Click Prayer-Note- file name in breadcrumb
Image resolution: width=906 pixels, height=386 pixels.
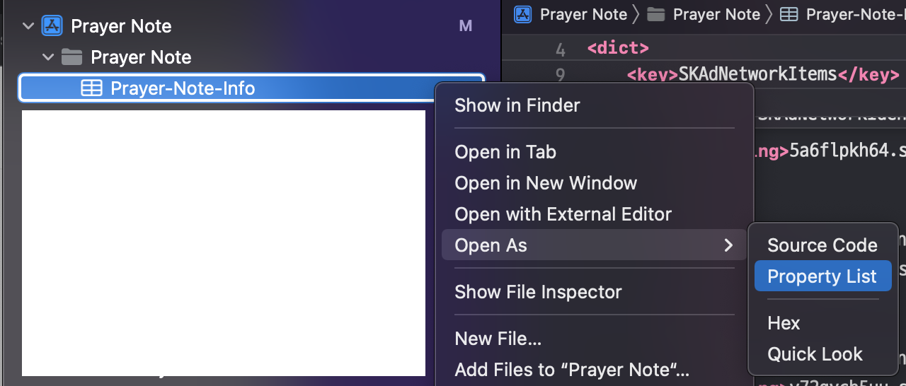tap(856, 14)
